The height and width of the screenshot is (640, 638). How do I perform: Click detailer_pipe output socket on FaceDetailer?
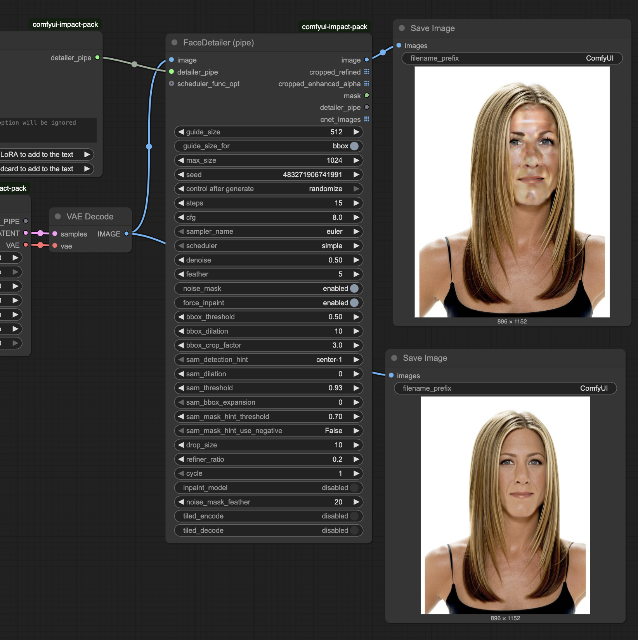(367, 107)
